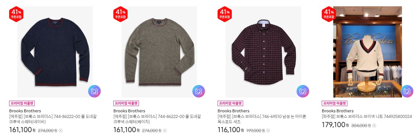Open image search on V-neck knit
Image resolution: width=420 pixels, height=140 pixels.
[407, 91]
